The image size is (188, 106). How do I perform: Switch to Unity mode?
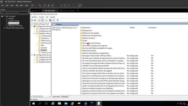pyautogui.click(x=69, y=5)
